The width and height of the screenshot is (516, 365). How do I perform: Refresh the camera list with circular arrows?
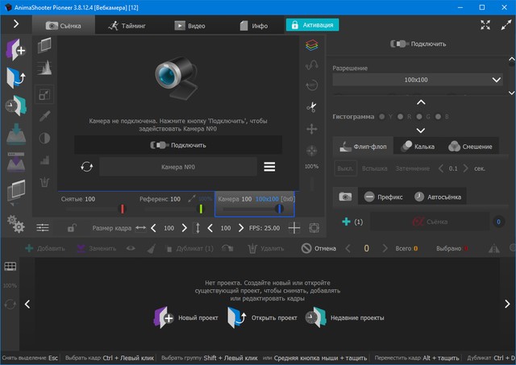click(86, 167)
